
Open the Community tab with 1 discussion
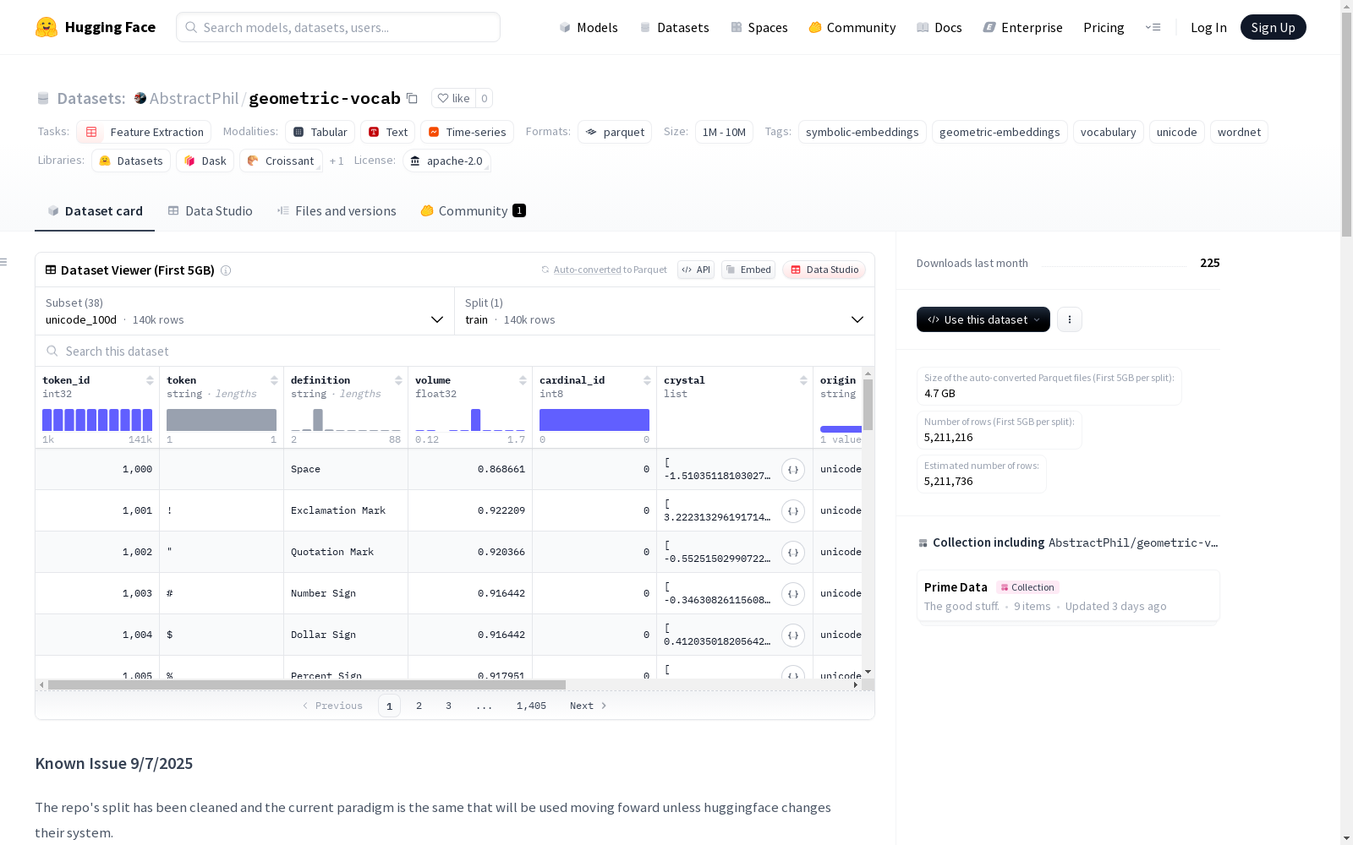click(x=473, y=211)
